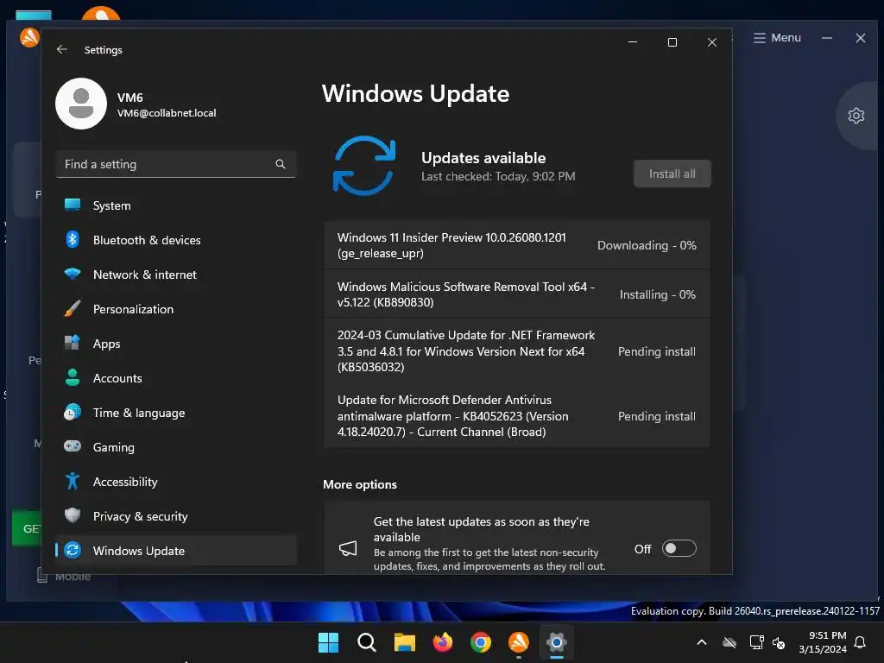Open Google Chrome from the taskbar

pos(480,642)
